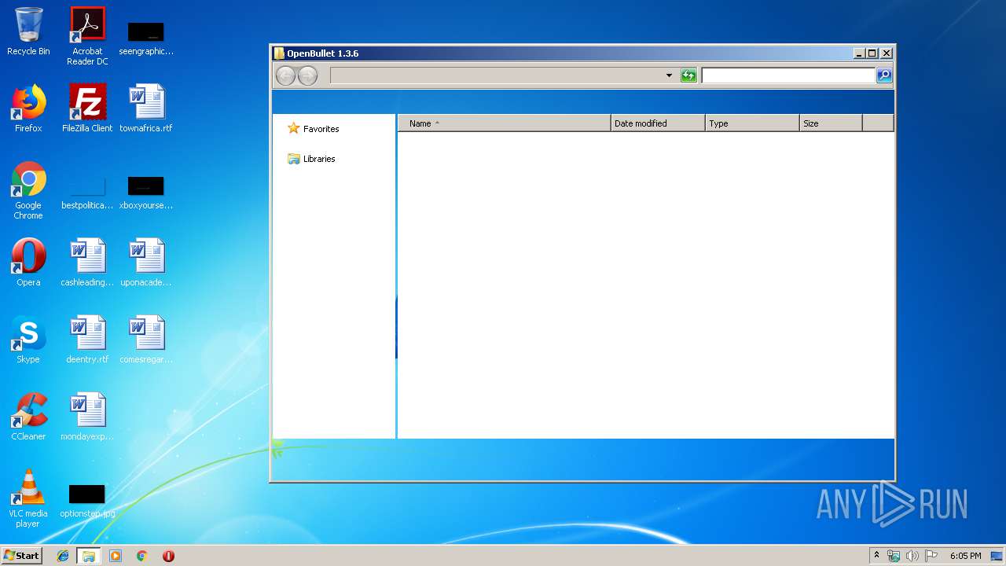Show hidden tray icons arrow
The image size is (1006, 566).
(877, 555)
